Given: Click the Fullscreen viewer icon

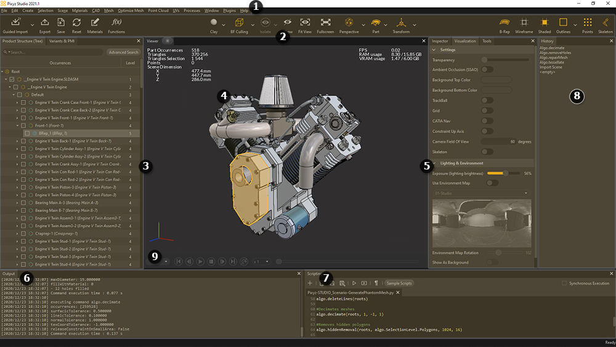Looking at the screenshot, I should click(x=325, y=22).
